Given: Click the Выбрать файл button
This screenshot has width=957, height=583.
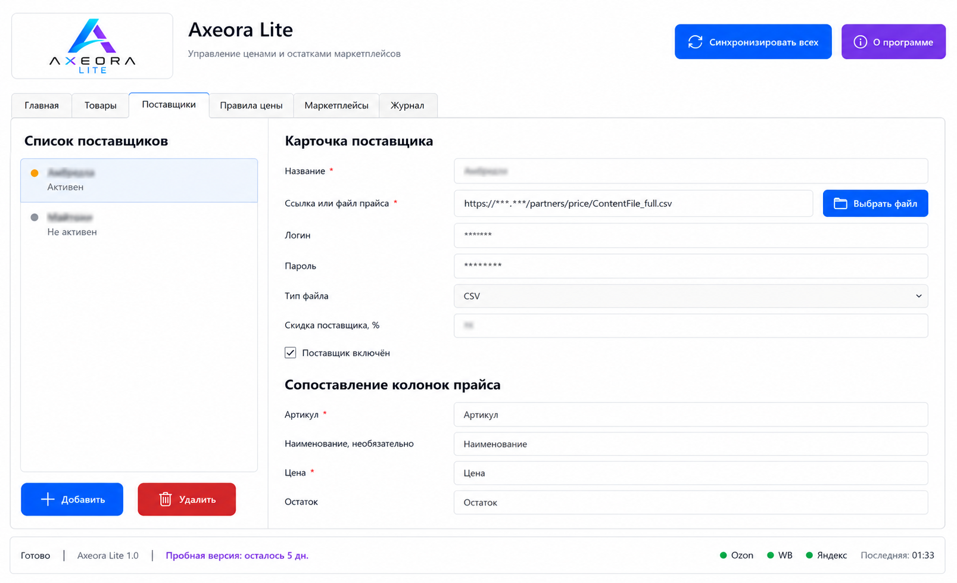Looking at the screenshot, I should coord(875,204).
